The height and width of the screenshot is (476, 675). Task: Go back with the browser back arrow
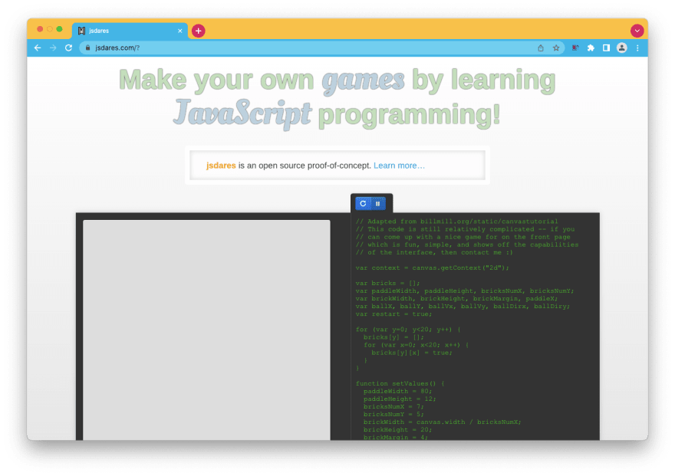(38, 48)
